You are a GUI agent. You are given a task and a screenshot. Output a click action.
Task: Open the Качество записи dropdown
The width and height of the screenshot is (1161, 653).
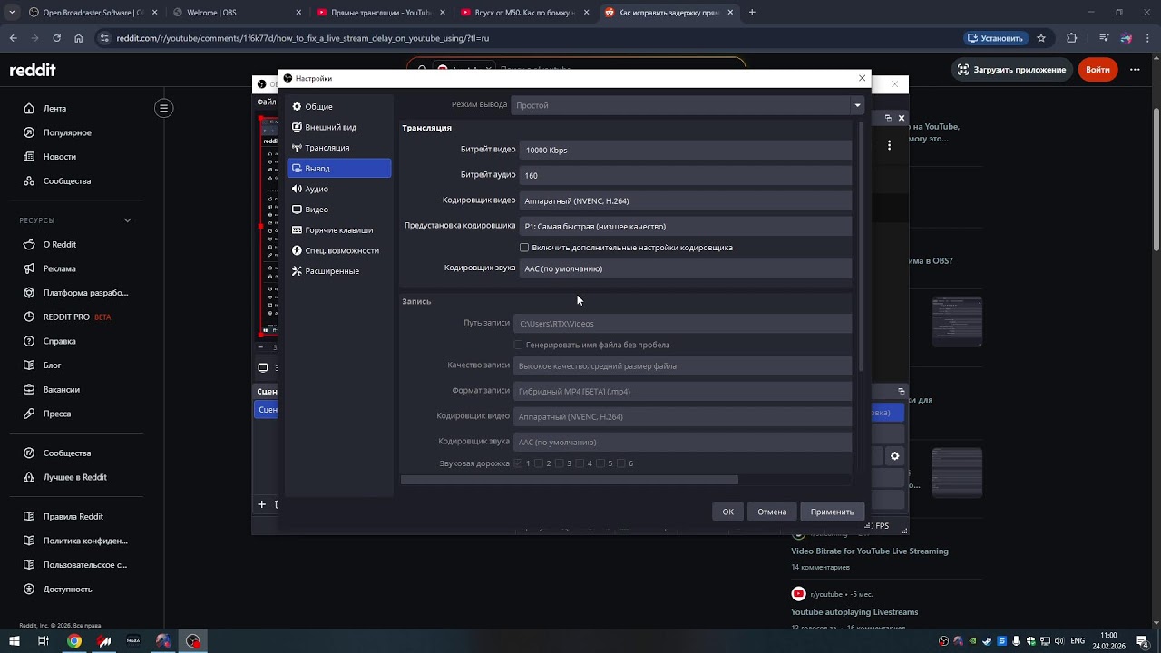[682, 366]
